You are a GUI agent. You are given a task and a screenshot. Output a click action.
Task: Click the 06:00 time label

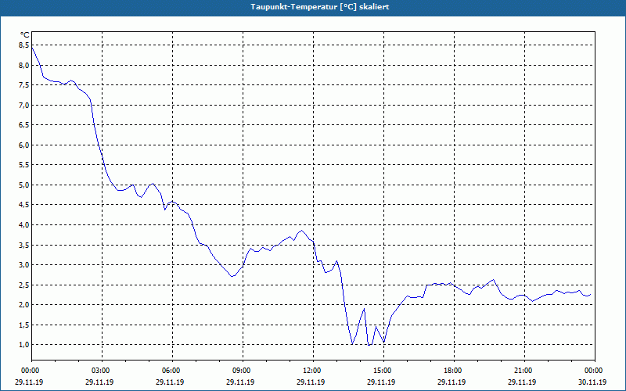[172, 371]
